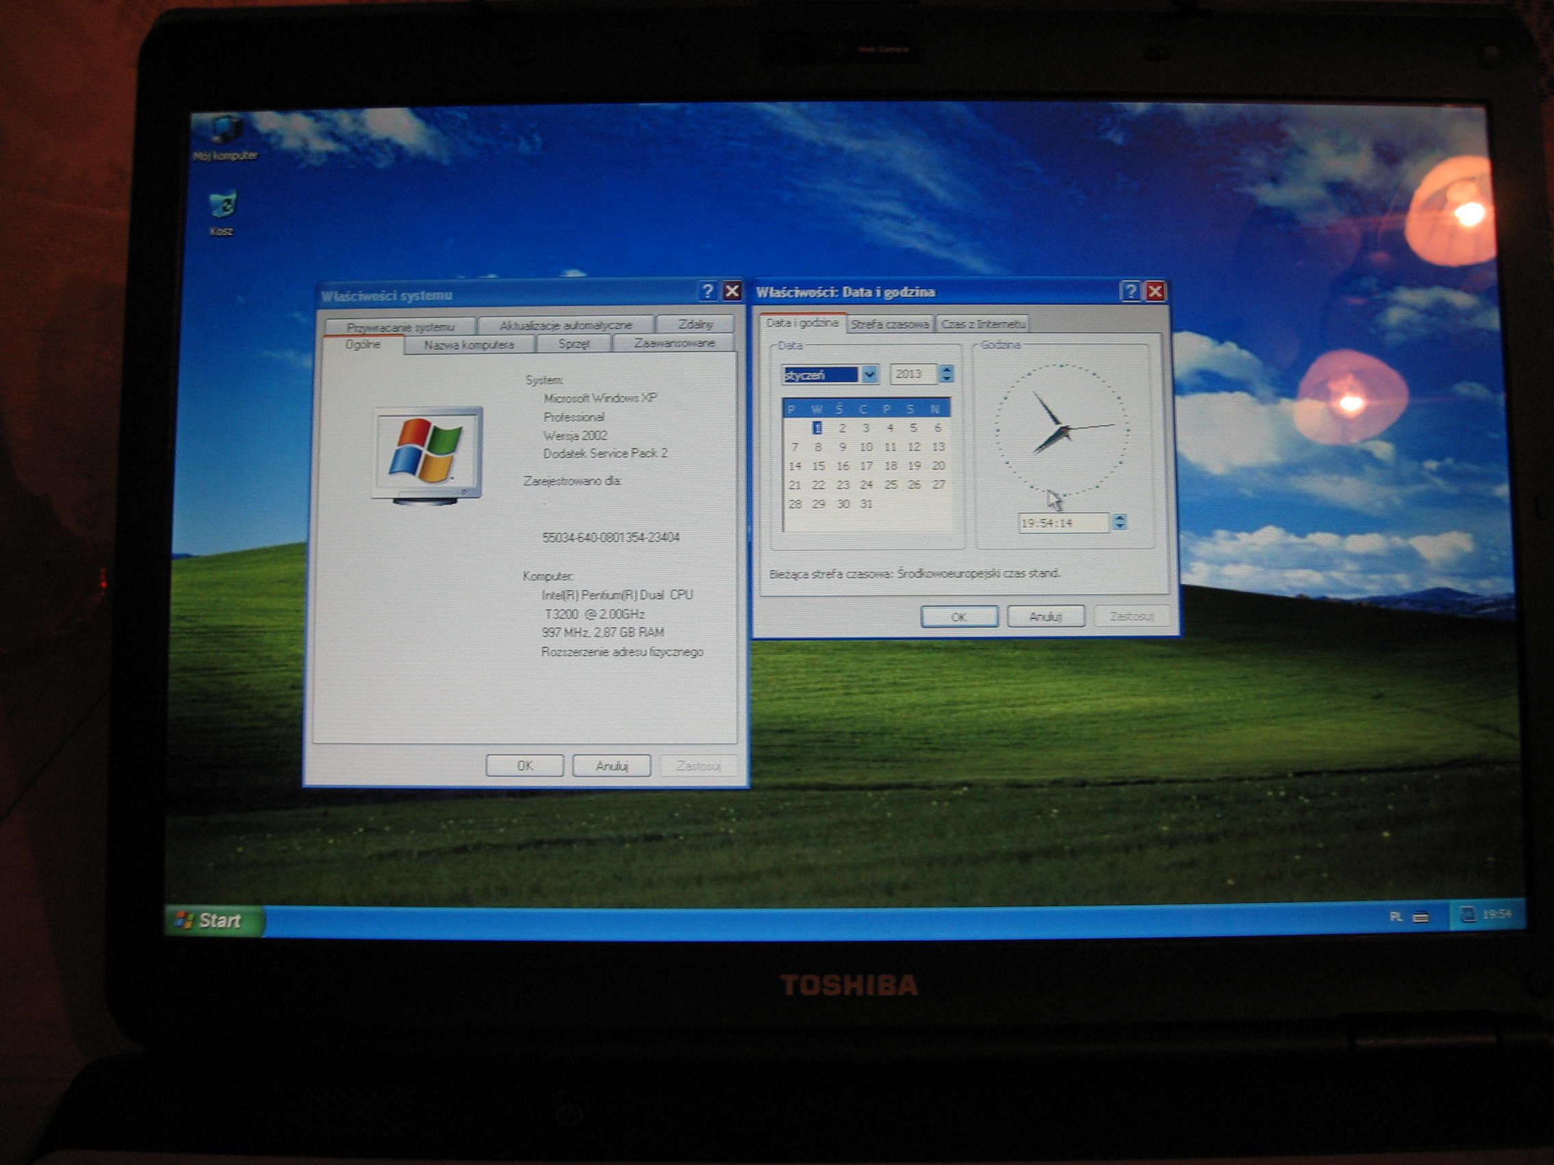
Task: Decrease the time with the down arrow
Action: pos(1120,526)
